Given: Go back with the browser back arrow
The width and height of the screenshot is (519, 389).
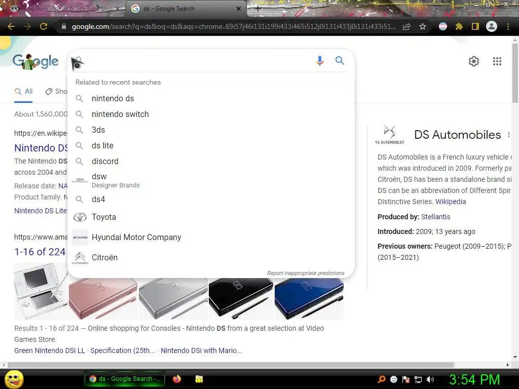Looking at the screenshot, I should coord(11,26).
